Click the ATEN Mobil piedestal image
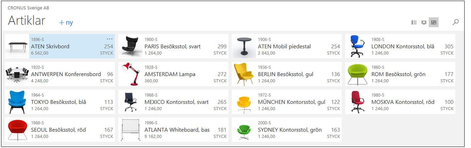The width and height of the screenshot is (471, 148). 244,46
